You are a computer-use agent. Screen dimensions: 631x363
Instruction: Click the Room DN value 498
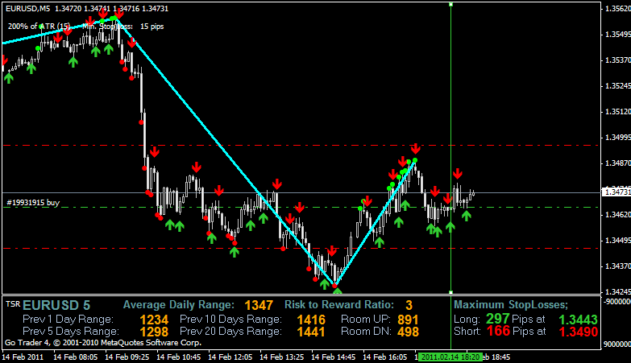pyautogui.click(x=408, y=332)
